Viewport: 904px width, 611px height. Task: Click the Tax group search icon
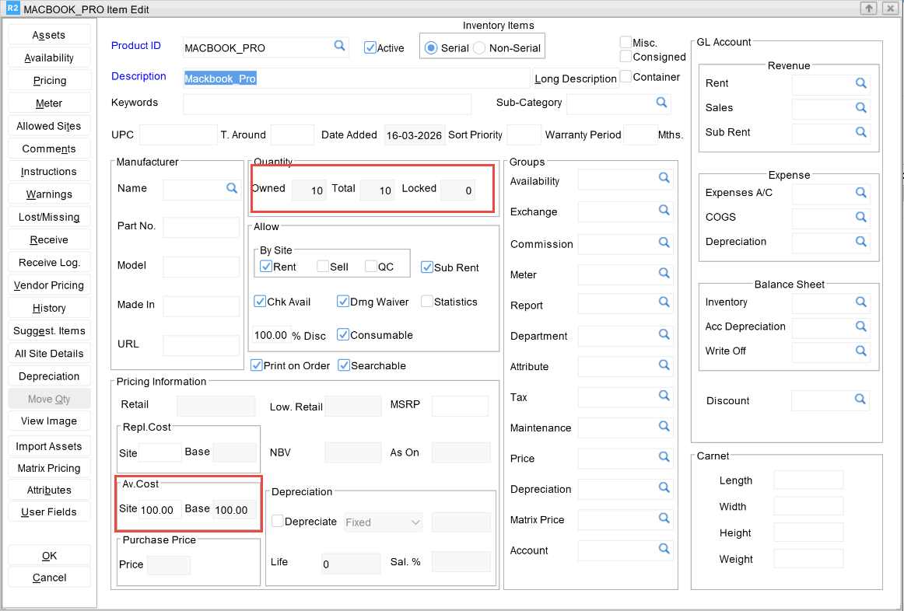(x=664, y=396)
